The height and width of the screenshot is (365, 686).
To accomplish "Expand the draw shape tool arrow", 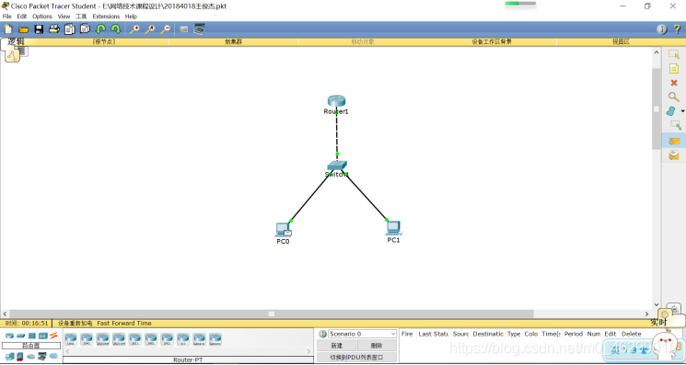I will tap(682, 111).
